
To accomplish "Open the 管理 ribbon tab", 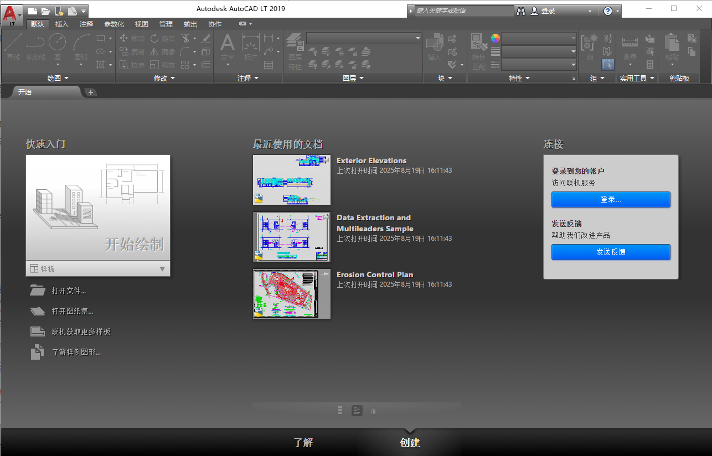I will pyautogui.click(x=166, y=24).
